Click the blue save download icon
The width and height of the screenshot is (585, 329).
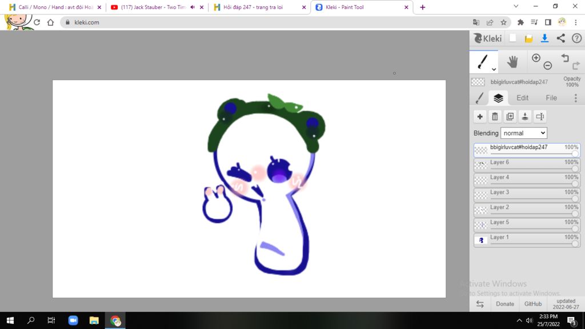coord(544,38)
